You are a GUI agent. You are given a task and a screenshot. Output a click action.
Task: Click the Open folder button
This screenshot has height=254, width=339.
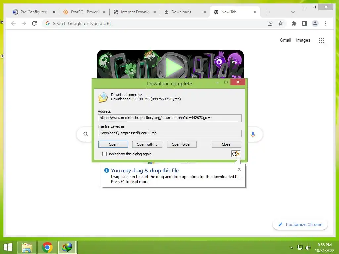click(x=181, y=144)
